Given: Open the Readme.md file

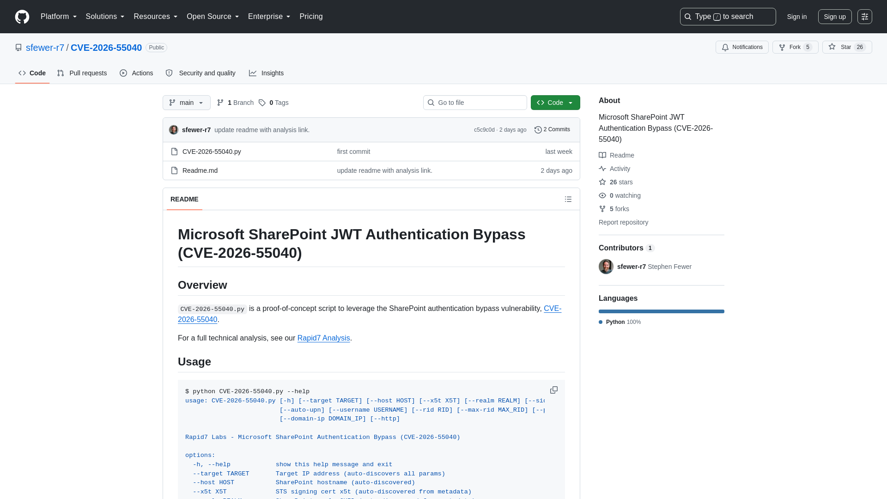Looking at the screenshot, I should coord(200,170).
